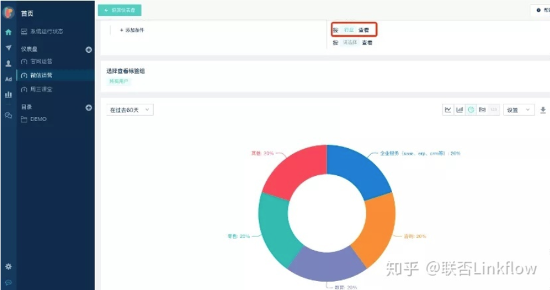Open the 设置 settings dropdown
Screen dimensions: 550x290
pyautogui.click(x=519, y=110)
